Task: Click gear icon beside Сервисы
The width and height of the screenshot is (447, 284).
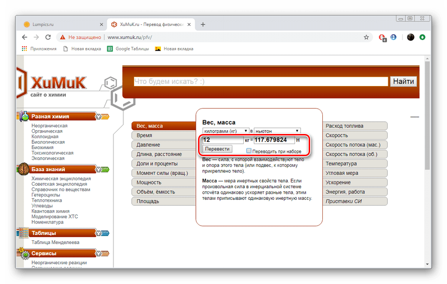Action: 24,253
